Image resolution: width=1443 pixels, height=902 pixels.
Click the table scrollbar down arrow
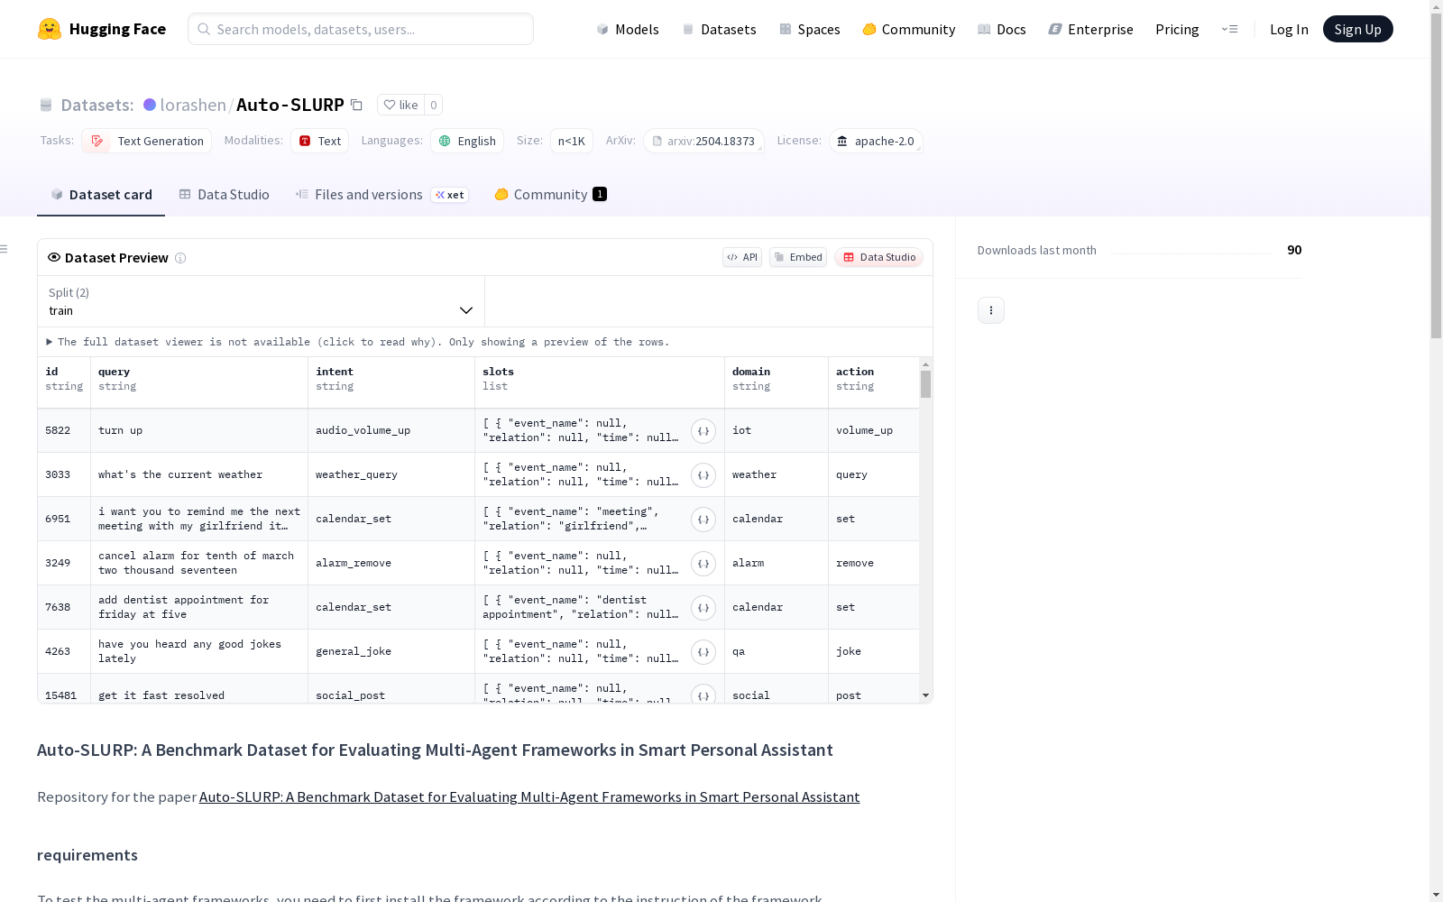(x=925, y=695)
